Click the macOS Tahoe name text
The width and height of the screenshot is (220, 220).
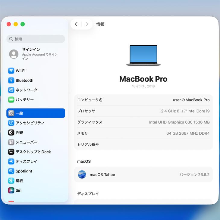pos(102,174)
